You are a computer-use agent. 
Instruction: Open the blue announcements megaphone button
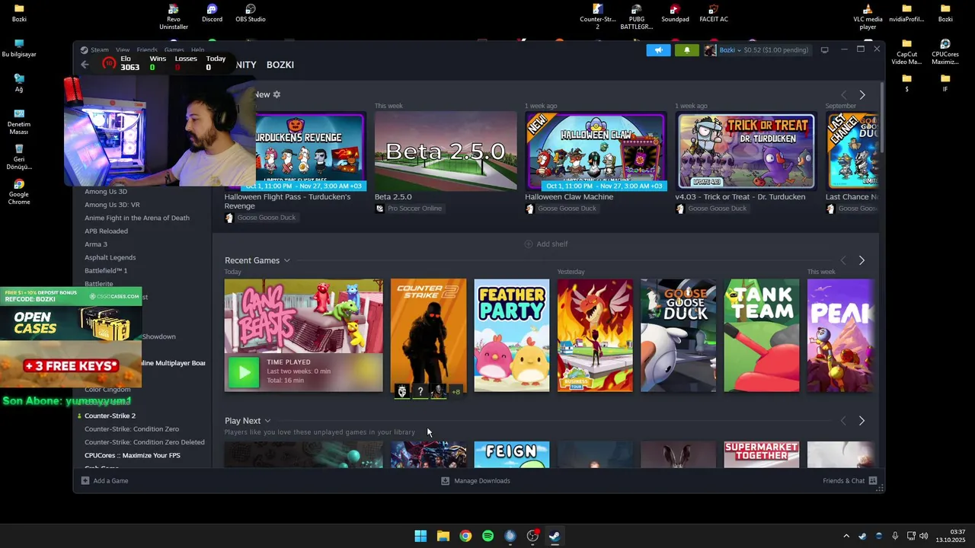point(658,50)
